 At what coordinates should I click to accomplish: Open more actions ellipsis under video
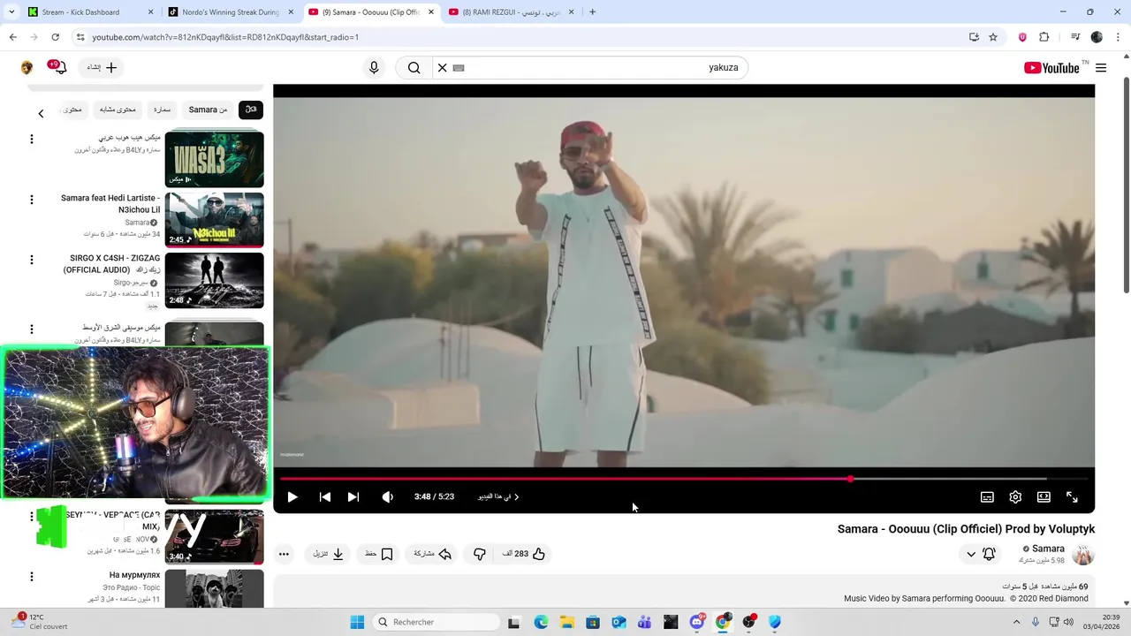coord(284,554)
